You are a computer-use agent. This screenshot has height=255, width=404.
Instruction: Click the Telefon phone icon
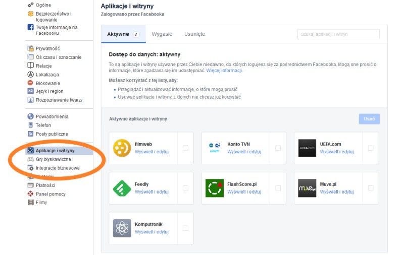tap(31, 125)
